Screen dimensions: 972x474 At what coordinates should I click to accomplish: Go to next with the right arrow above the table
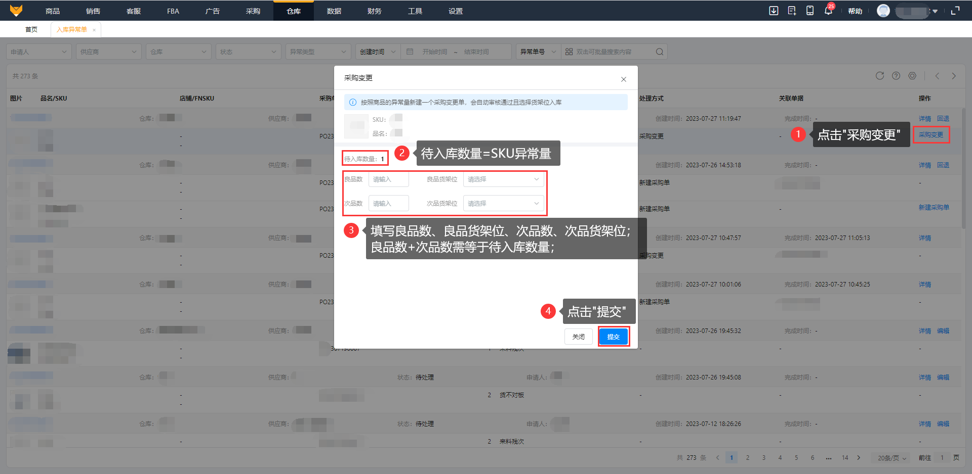954,76
